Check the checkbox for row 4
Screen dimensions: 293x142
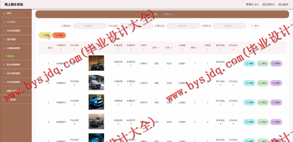pos(42,122)
